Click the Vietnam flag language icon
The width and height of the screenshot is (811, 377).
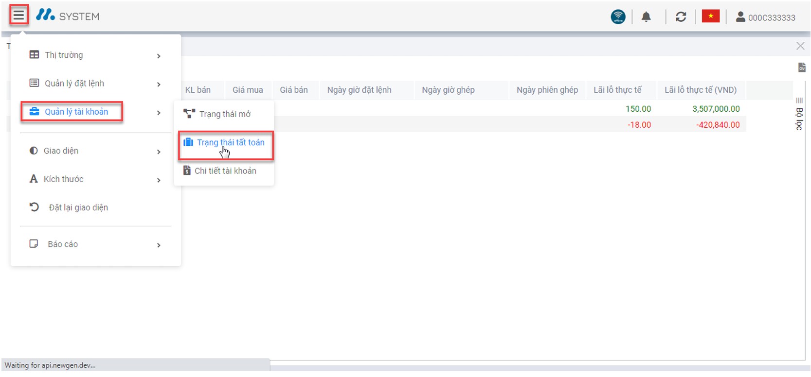(710, 17)
